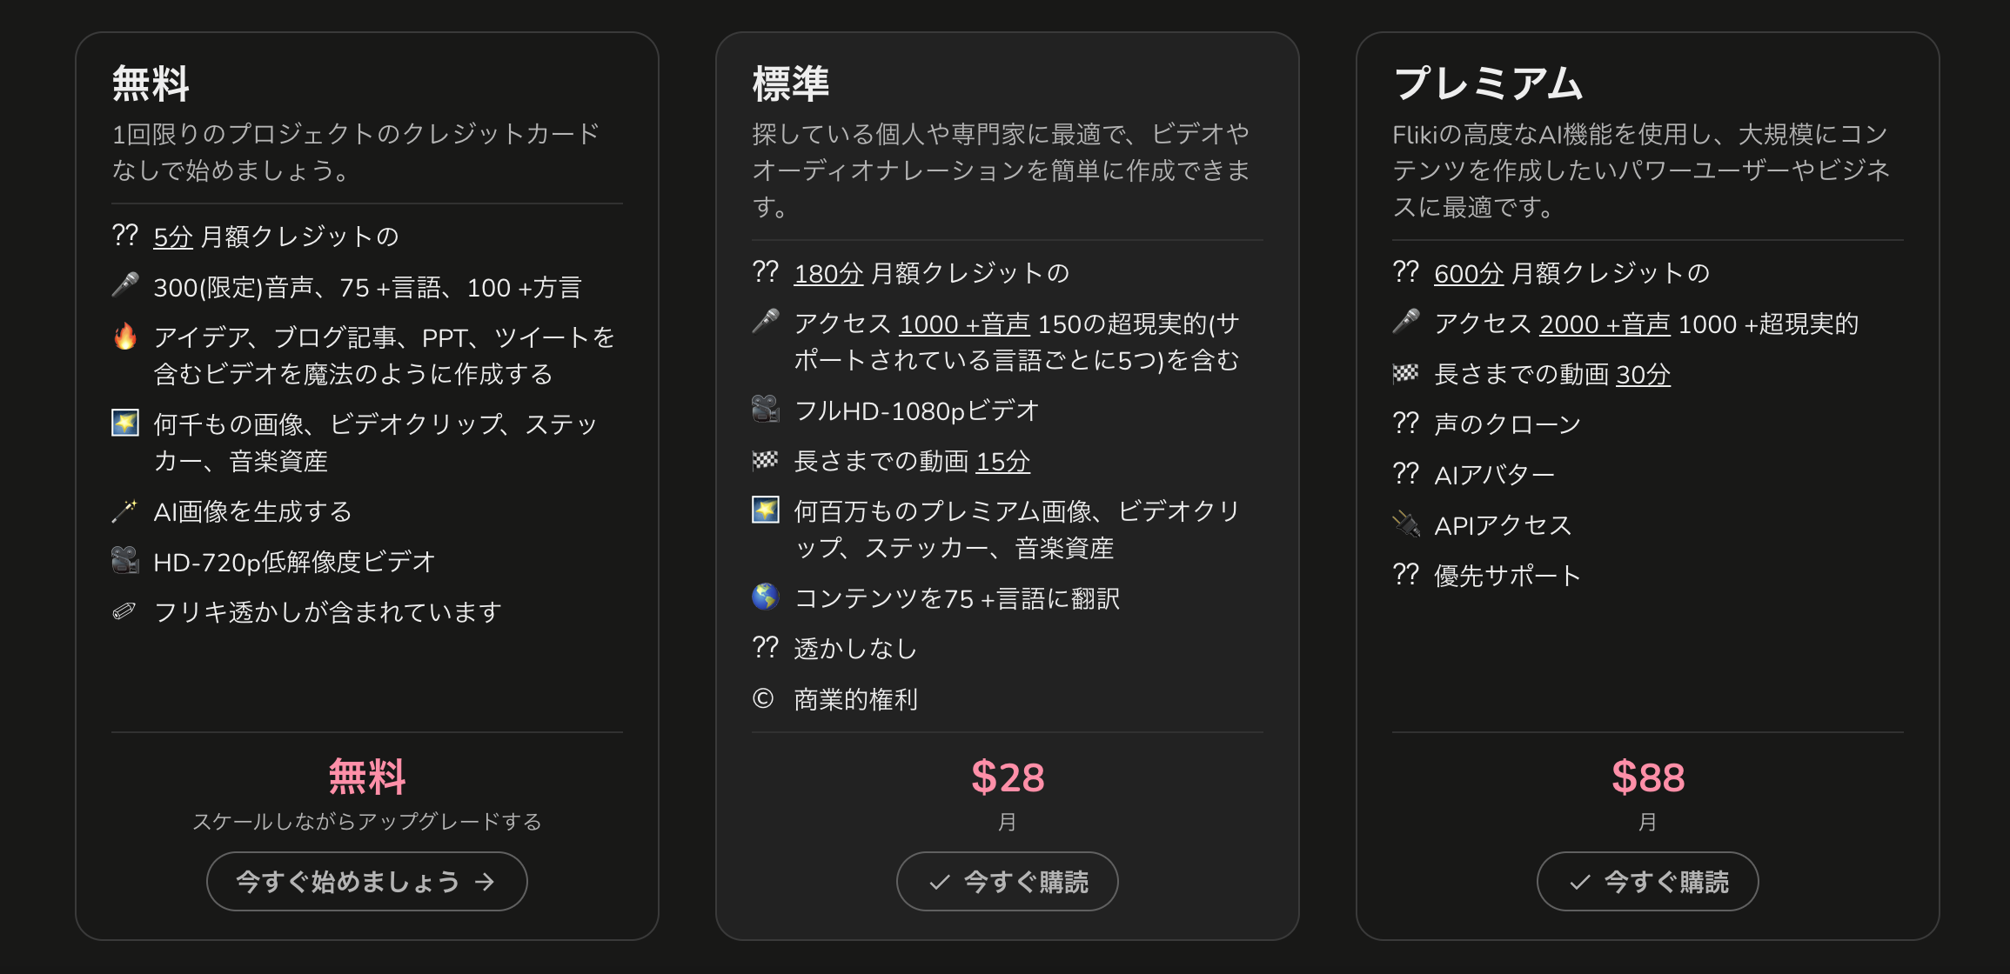Open the 600分 monthly credits link
Viewport: 2010px width, 974px height.
[x=1468, y=273]
